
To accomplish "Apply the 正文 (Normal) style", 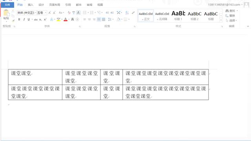I will 146,16.
